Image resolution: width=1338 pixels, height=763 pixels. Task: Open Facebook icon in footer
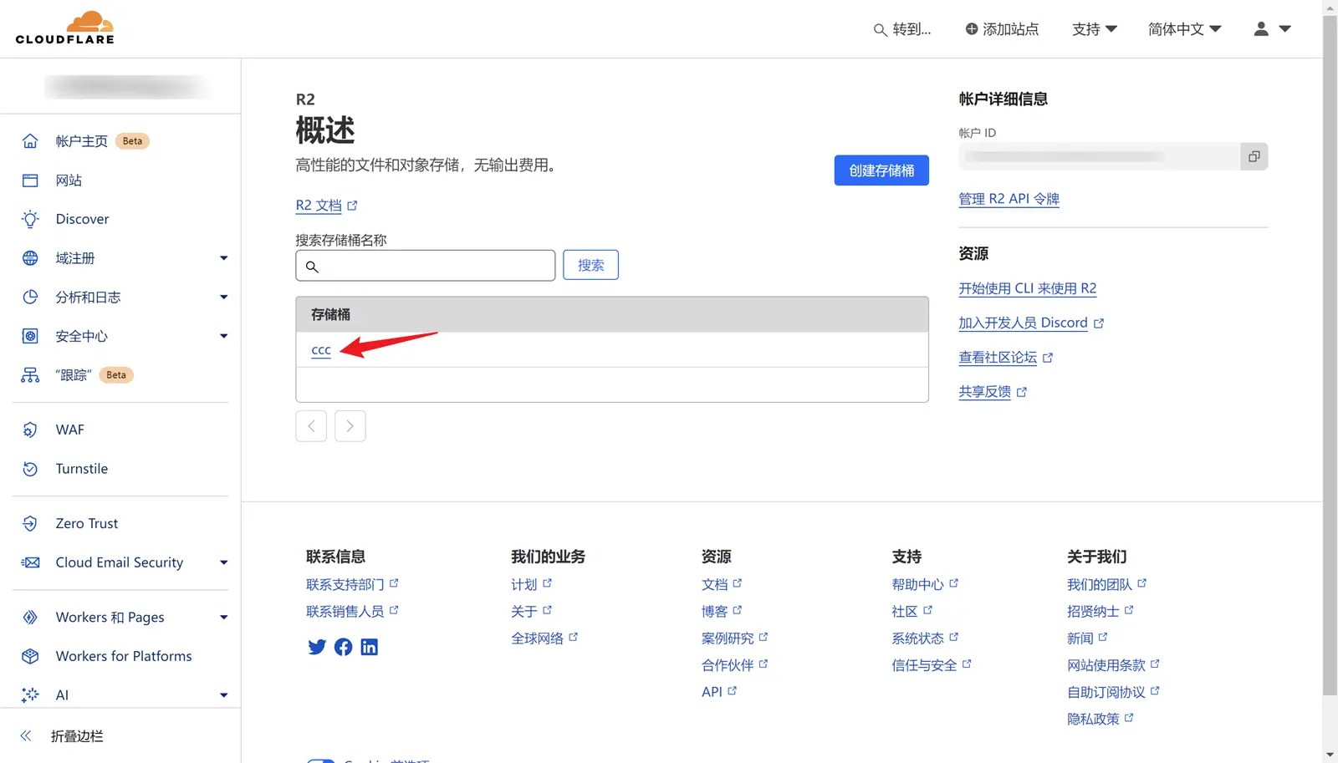click(x=343, y=647)
